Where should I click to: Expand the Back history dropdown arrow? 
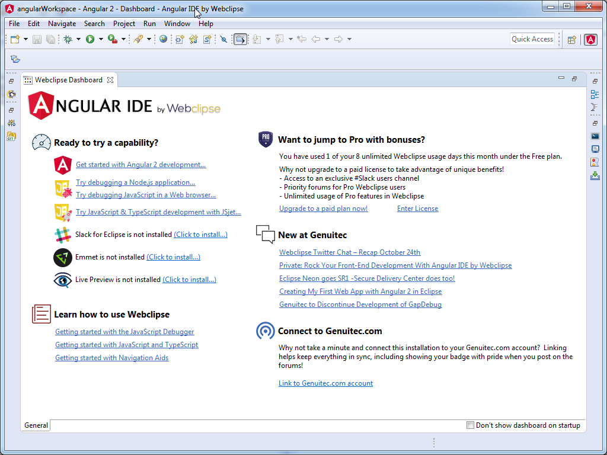coord(327,39)
